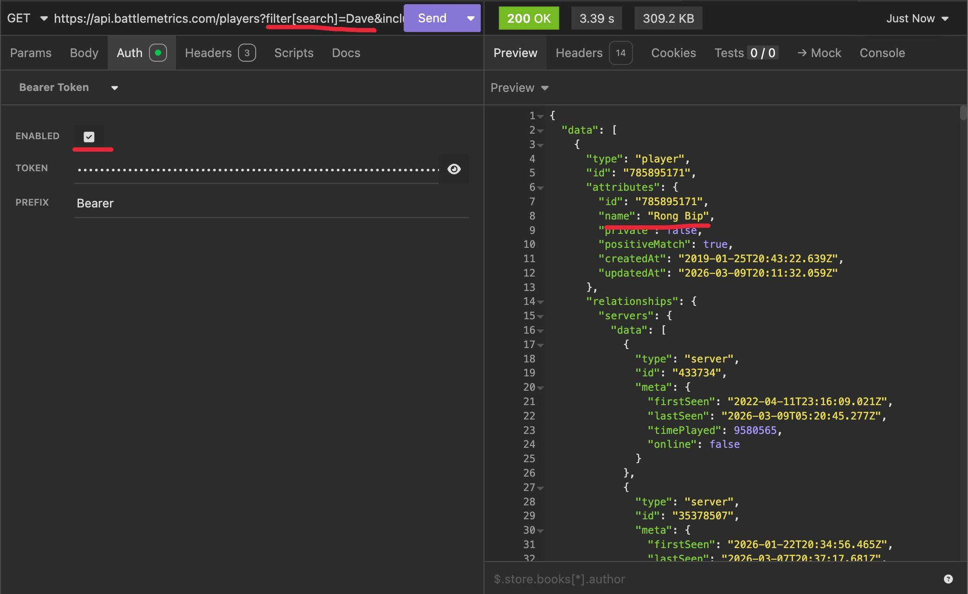
Task: Open the Console tab
Action: pyautogui.click(x=882, y=53)
